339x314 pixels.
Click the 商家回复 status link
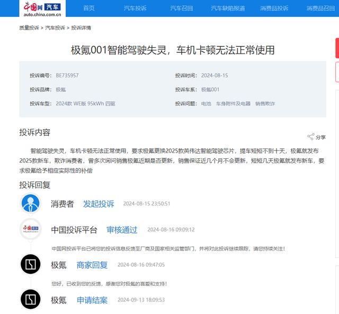pyautogui.click(x=92, y=265)
